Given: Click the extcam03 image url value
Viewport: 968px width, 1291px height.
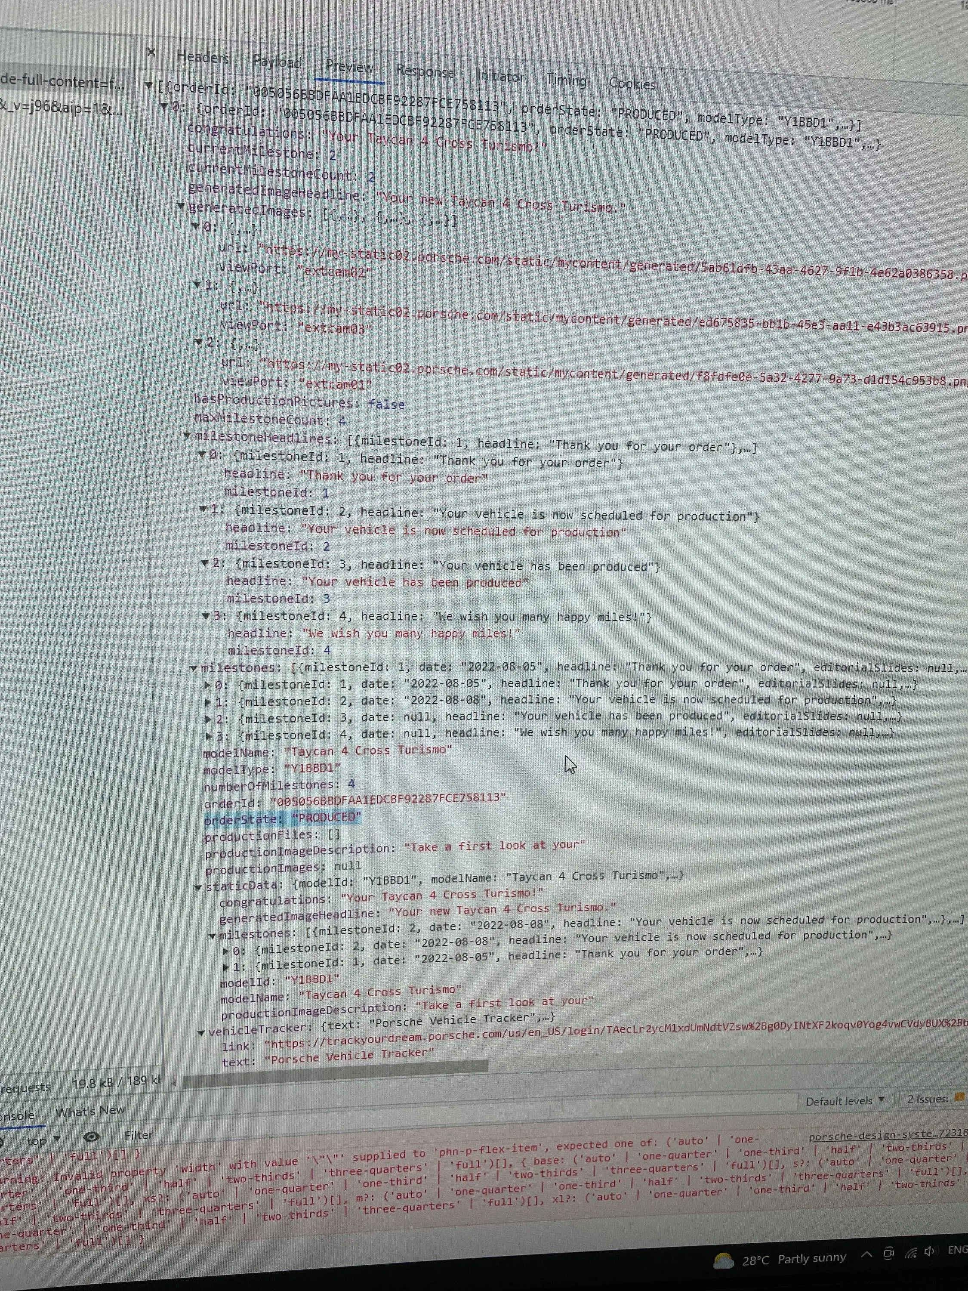Looking at the screenshot, I should [613, 318].
